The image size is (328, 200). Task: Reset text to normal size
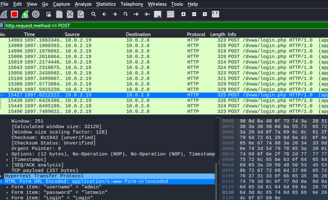click(205, 14)
